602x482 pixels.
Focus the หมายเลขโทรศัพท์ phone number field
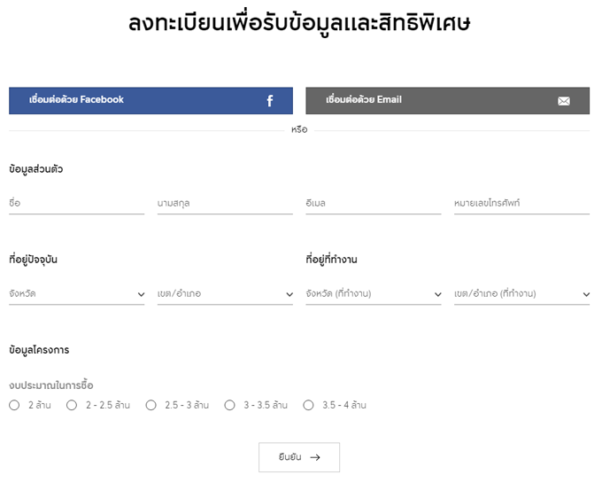click(521, 203)
